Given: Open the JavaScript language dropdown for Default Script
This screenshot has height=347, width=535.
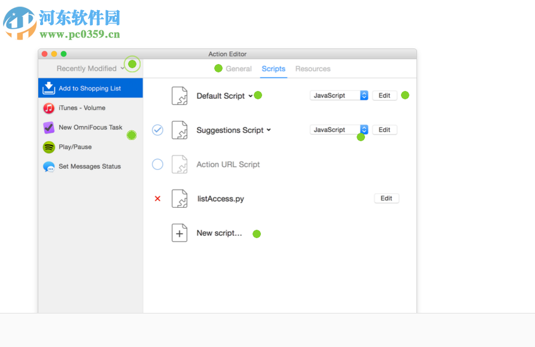Looking at the screenshot, I should click(339, 95).
